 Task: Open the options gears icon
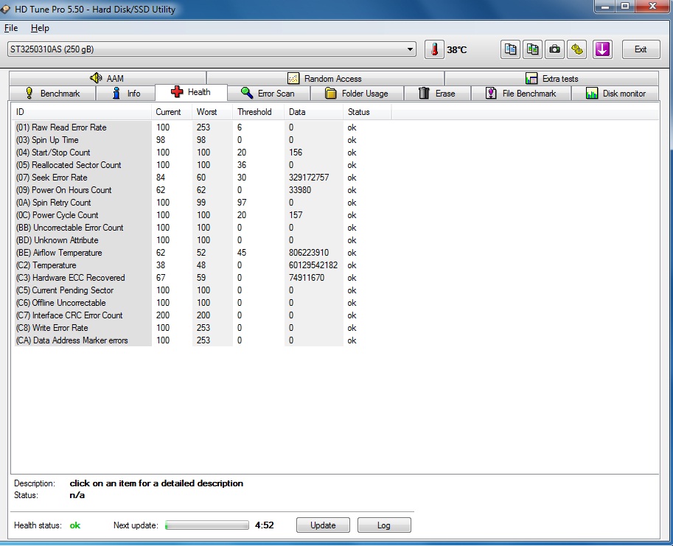point(577,49)
